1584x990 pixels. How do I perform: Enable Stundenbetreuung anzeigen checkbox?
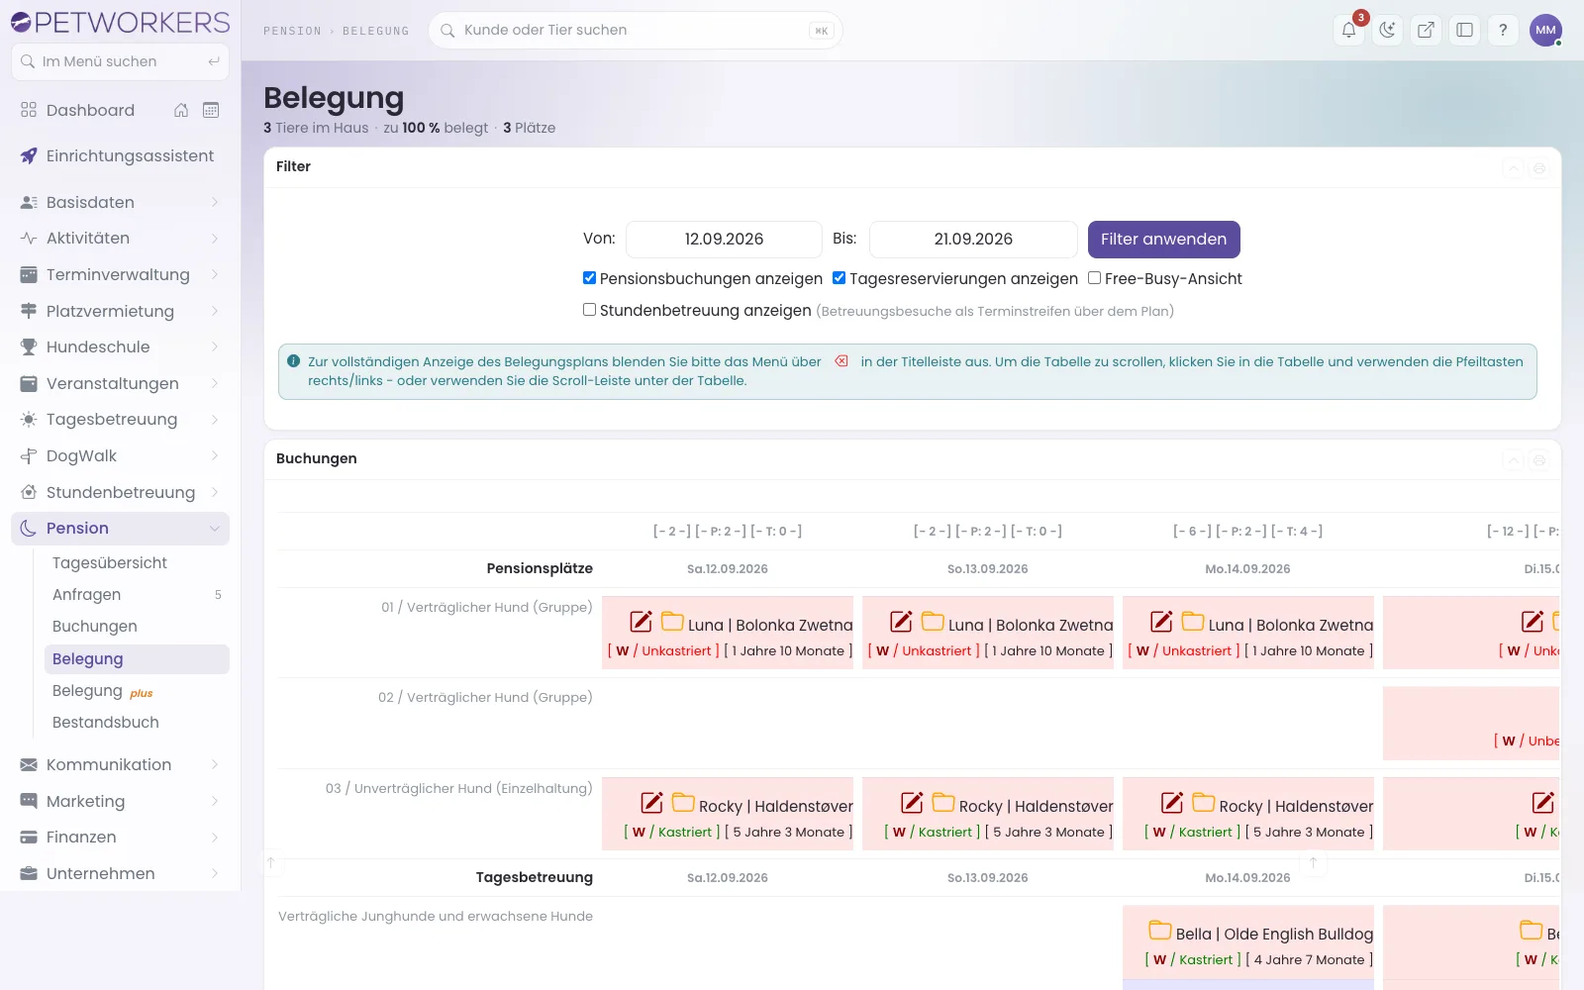589,310
